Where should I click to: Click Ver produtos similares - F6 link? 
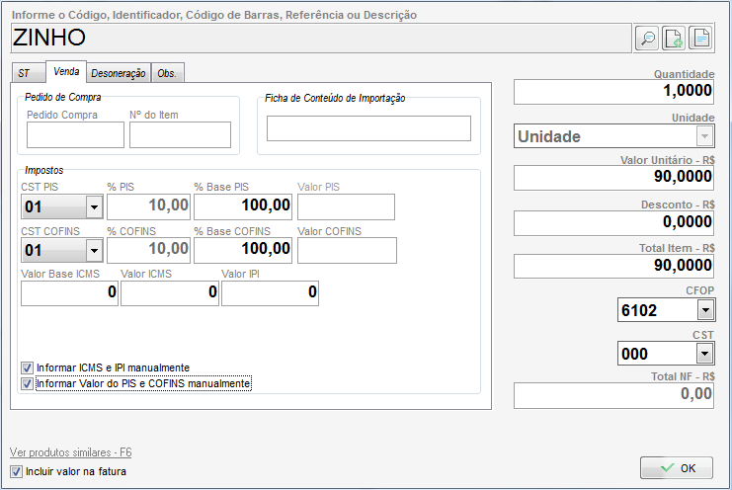[x=70, y=452]
